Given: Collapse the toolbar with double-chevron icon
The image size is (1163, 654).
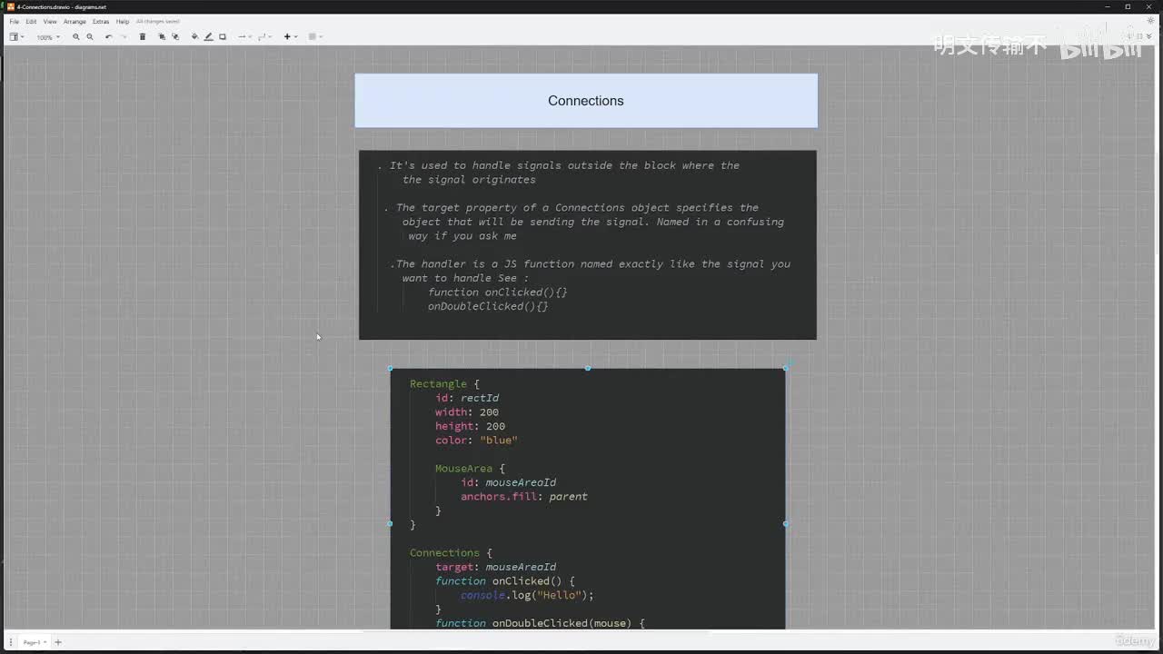Looking at the screenshot, I should click(1150, 36).
